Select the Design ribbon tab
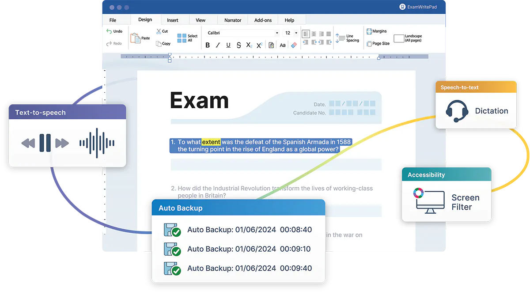 click(x=145, y=19)
